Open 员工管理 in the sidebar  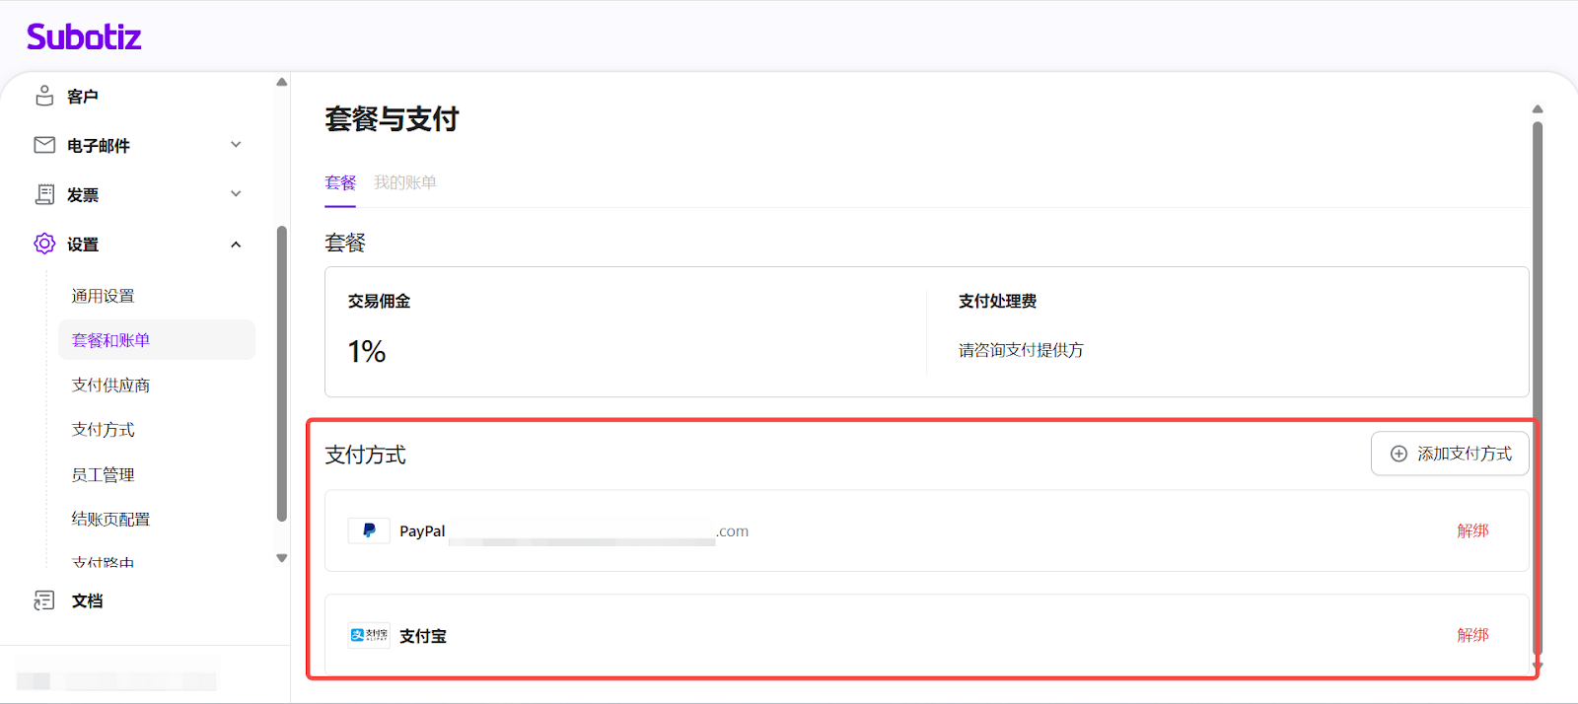[103, 474]
